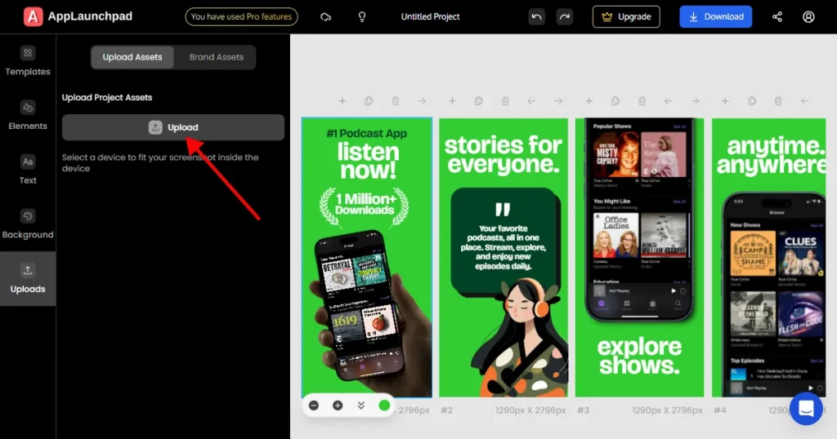Select the 'explore shows' screenshot #3
This screenshot has height=439, width=837.
pyautogui.click(x=639, y=257)
